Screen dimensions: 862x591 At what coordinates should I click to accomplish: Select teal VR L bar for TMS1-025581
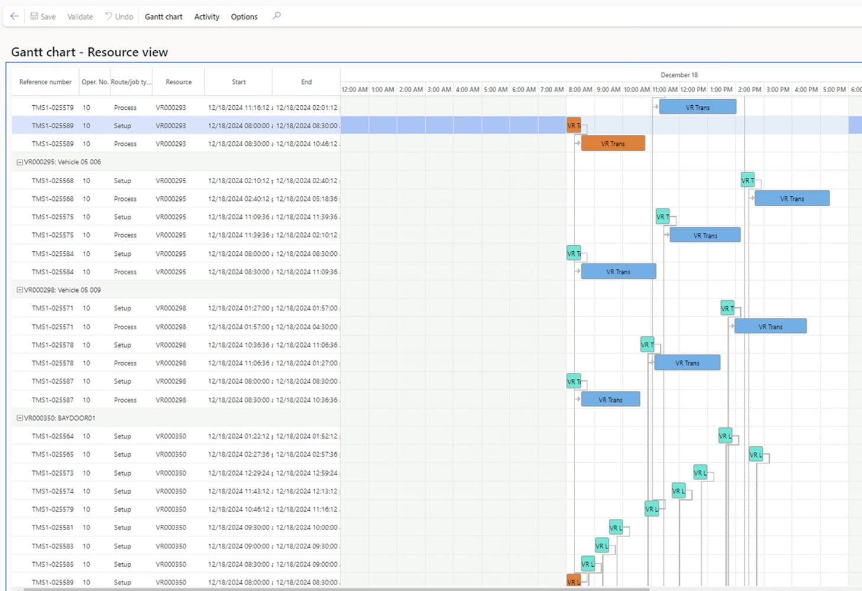coord(615,527)
